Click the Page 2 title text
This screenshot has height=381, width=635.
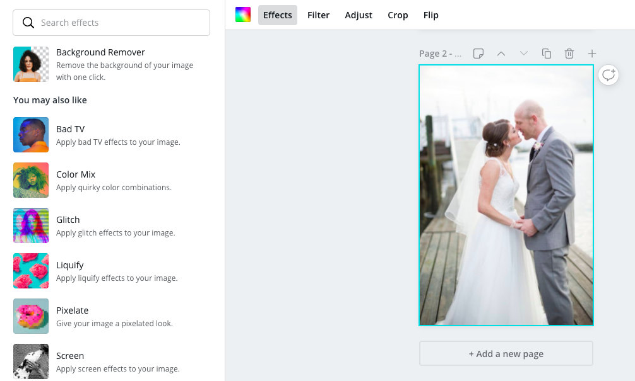tap(440, 54)
